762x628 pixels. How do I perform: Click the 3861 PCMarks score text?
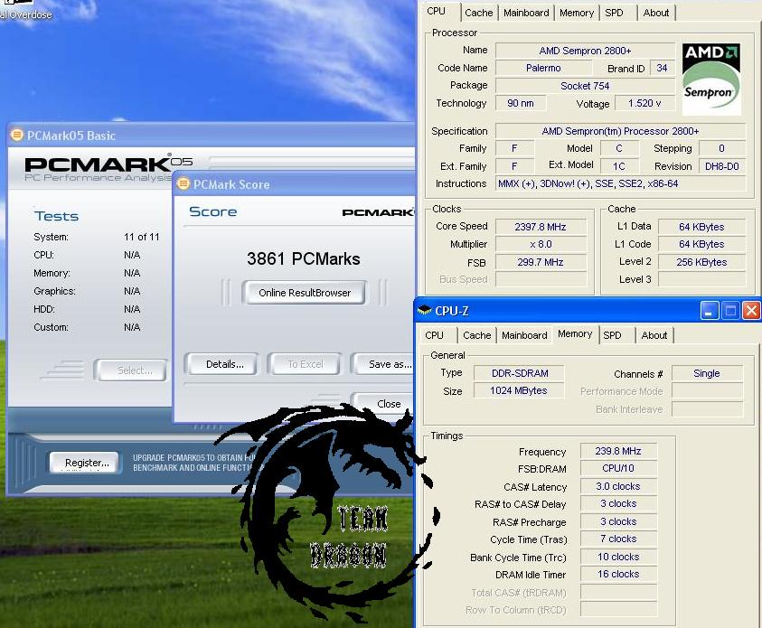[x=303, y=258]
